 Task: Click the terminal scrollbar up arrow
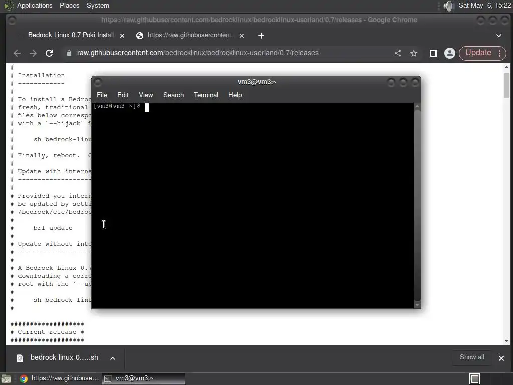coord(417,106)
